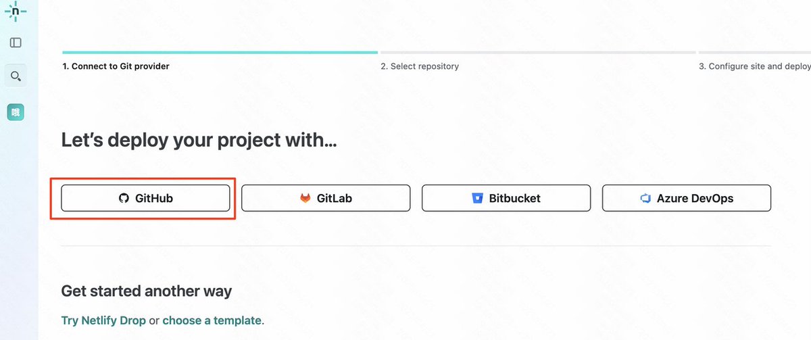This screenshot has height=340, width=811.
Task: Click the gray step-two progress bar segment
Action: (537, 52)
